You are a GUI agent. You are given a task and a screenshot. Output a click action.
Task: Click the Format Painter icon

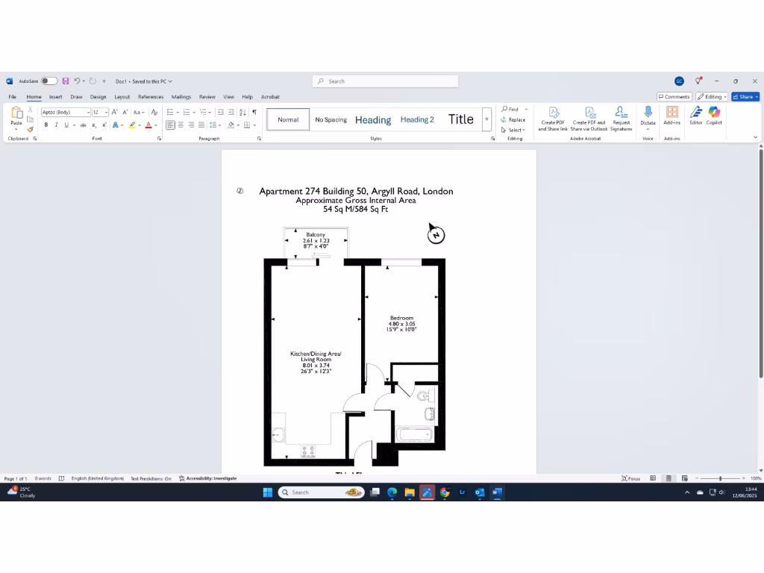point(31,130)
